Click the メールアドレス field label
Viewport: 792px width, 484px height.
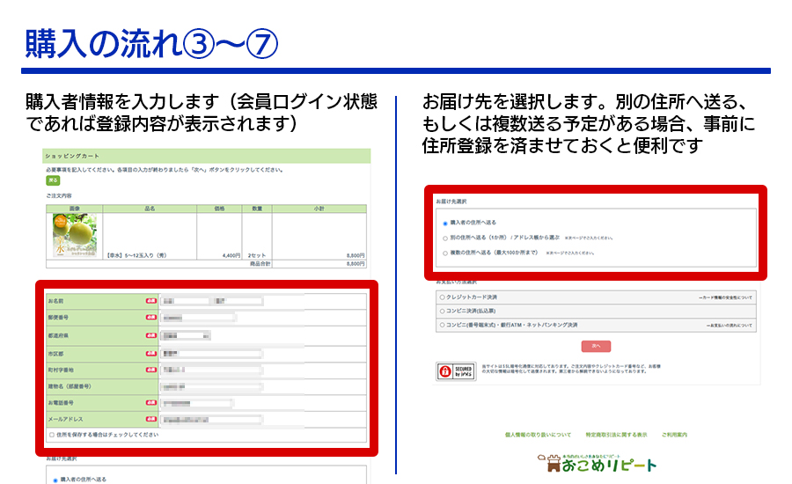point(66,420)
